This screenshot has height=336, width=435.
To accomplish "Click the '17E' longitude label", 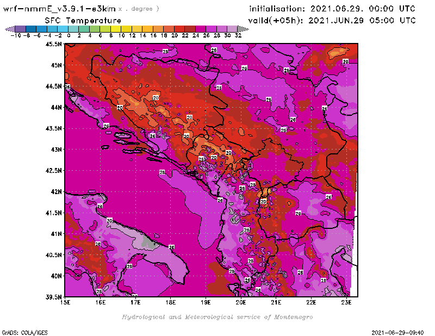I will pos(135,302).
